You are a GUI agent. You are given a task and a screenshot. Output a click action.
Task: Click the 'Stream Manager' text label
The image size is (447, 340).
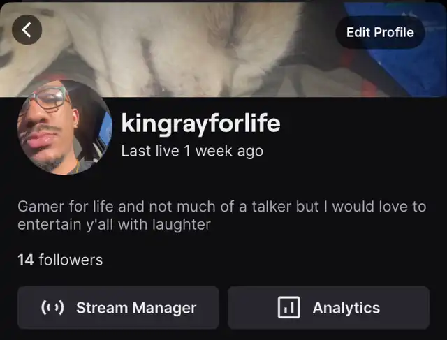[x=136, y=308]
